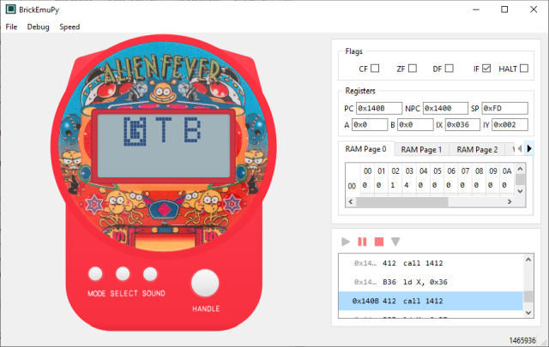Click RAM column header 0A
Screen dimensions: 549x347
(507, 171)
